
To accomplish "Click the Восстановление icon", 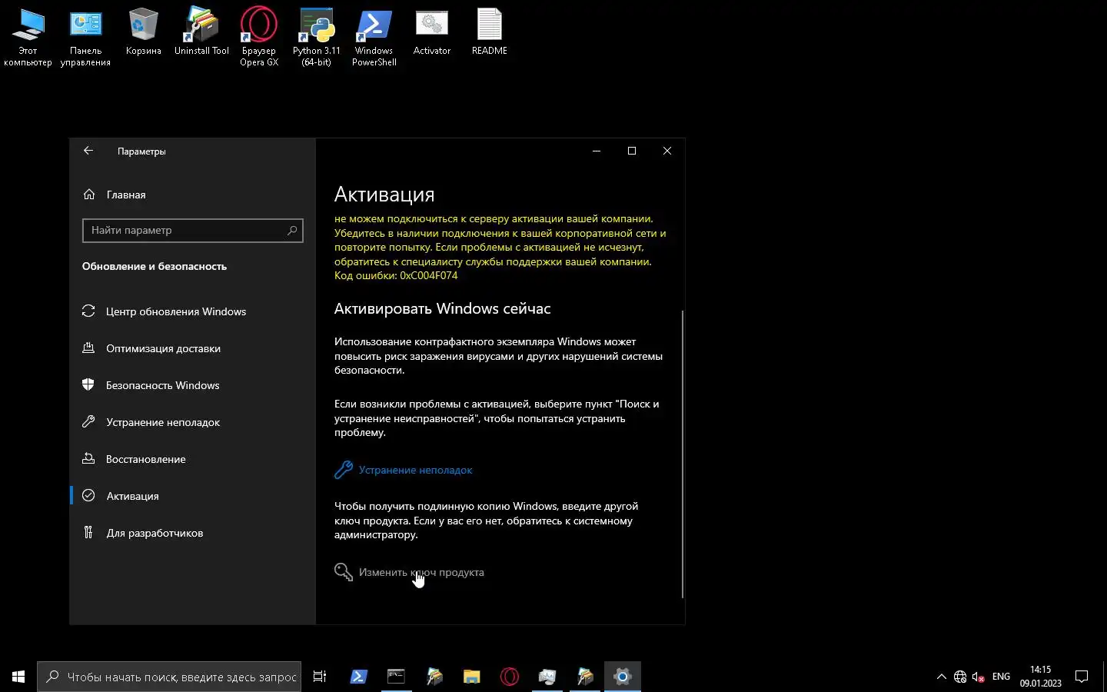I will point(88,458).
